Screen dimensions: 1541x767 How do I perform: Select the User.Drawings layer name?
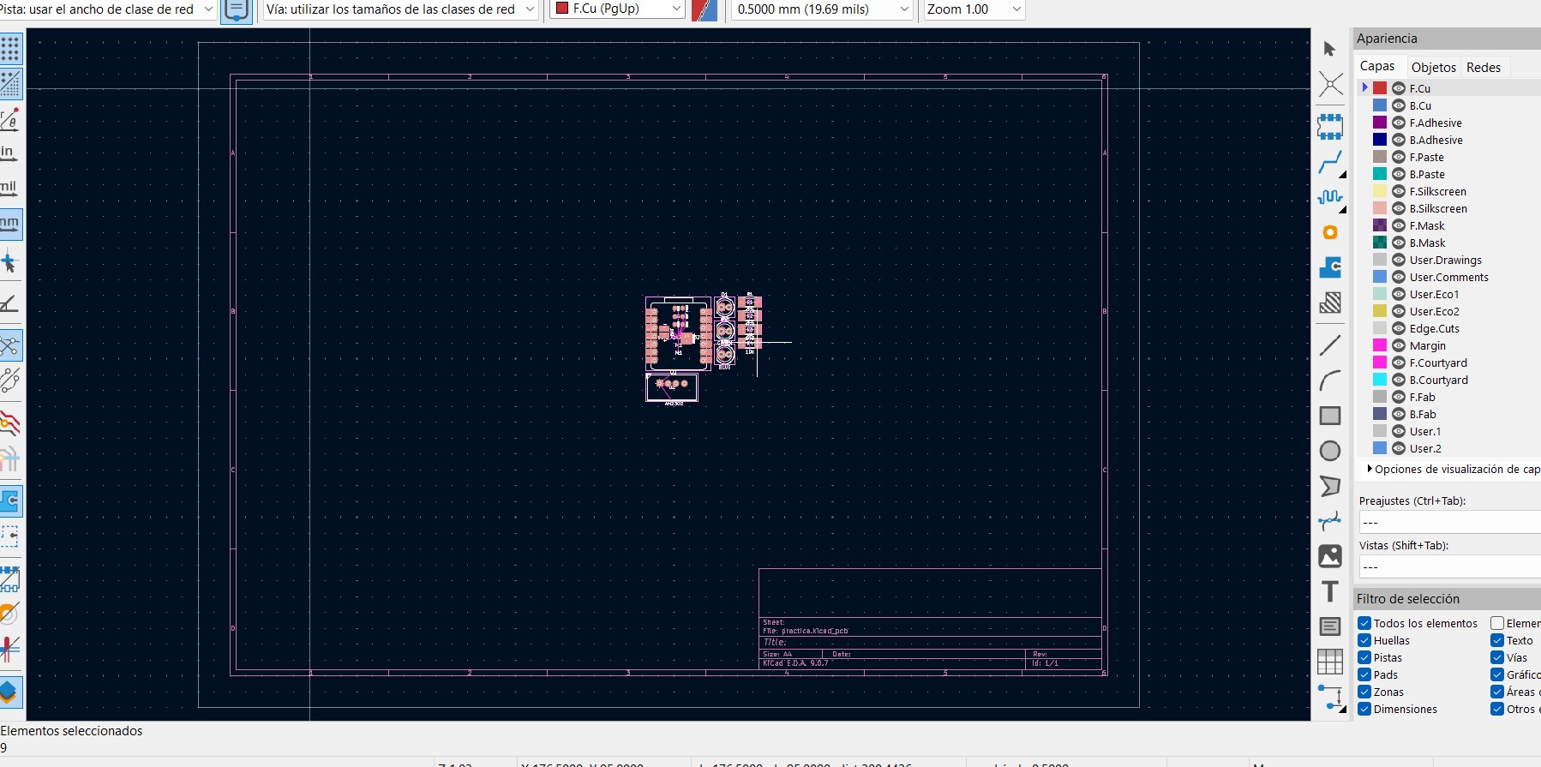click(1446, 260)
